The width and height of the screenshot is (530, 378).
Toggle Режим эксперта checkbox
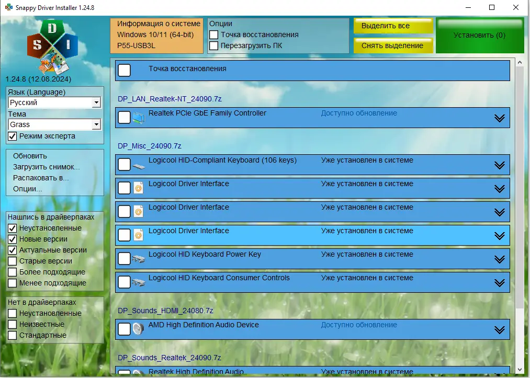coord(12,136)
